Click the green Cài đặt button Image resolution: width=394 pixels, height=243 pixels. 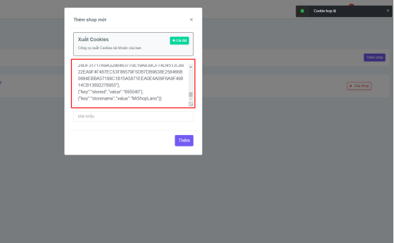180,40
